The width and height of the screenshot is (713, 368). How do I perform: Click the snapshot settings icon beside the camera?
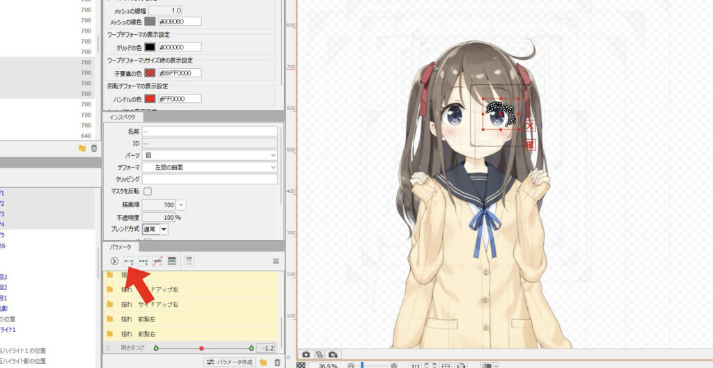tap(320, 354)
